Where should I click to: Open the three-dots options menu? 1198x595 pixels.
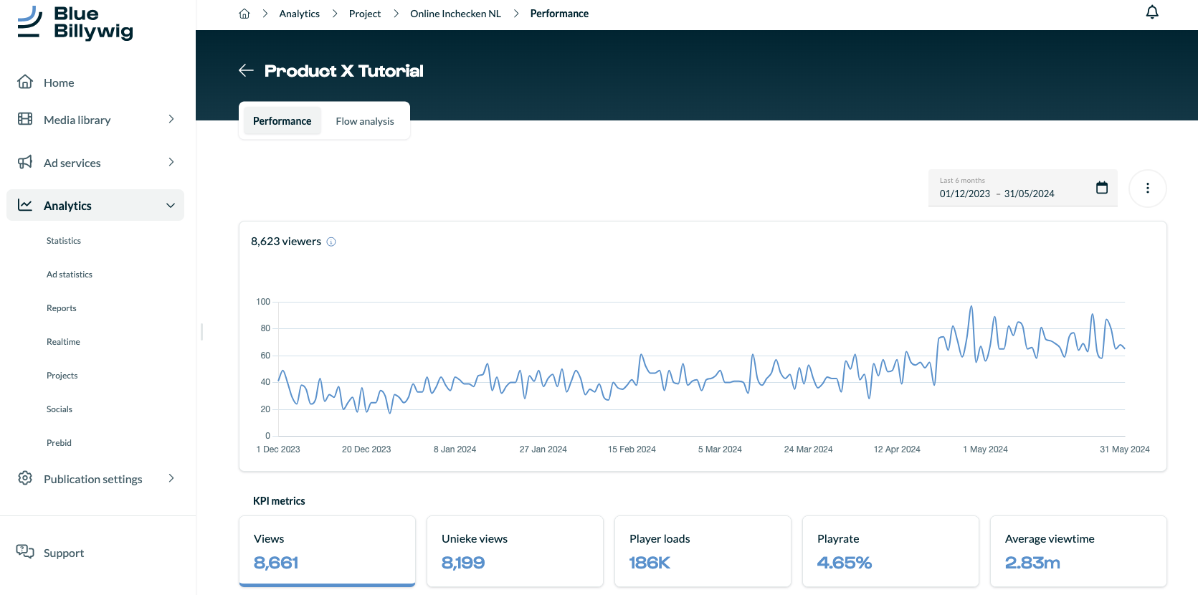1148,188
